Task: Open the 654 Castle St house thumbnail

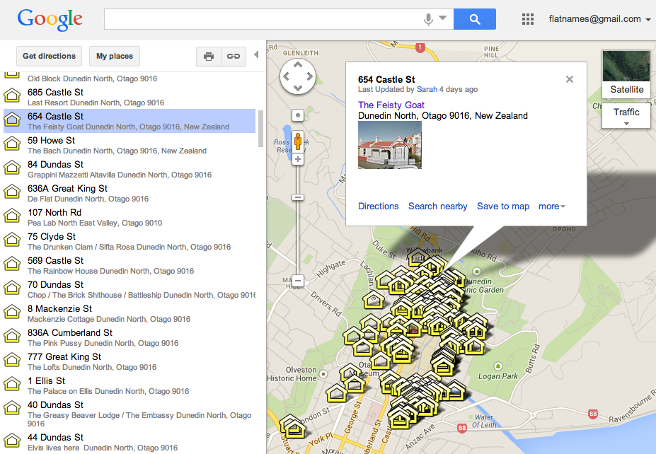Action: click(390, 145)
